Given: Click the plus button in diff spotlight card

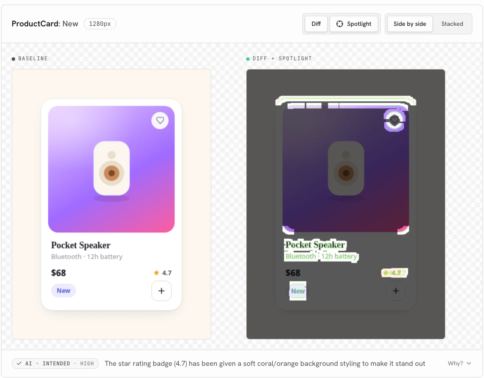Looking at the screenshot, I should point(396,291).
